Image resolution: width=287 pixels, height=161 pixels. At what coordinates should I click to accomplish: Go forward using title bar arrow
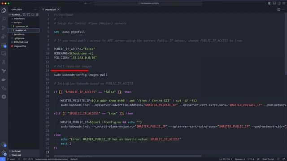pos(91,3)
